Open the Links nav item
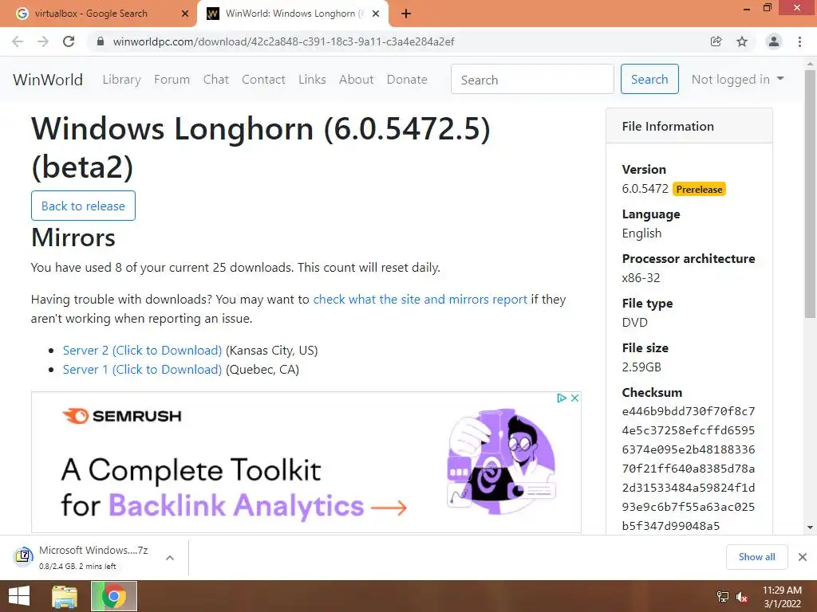 (x=312, y=80)
